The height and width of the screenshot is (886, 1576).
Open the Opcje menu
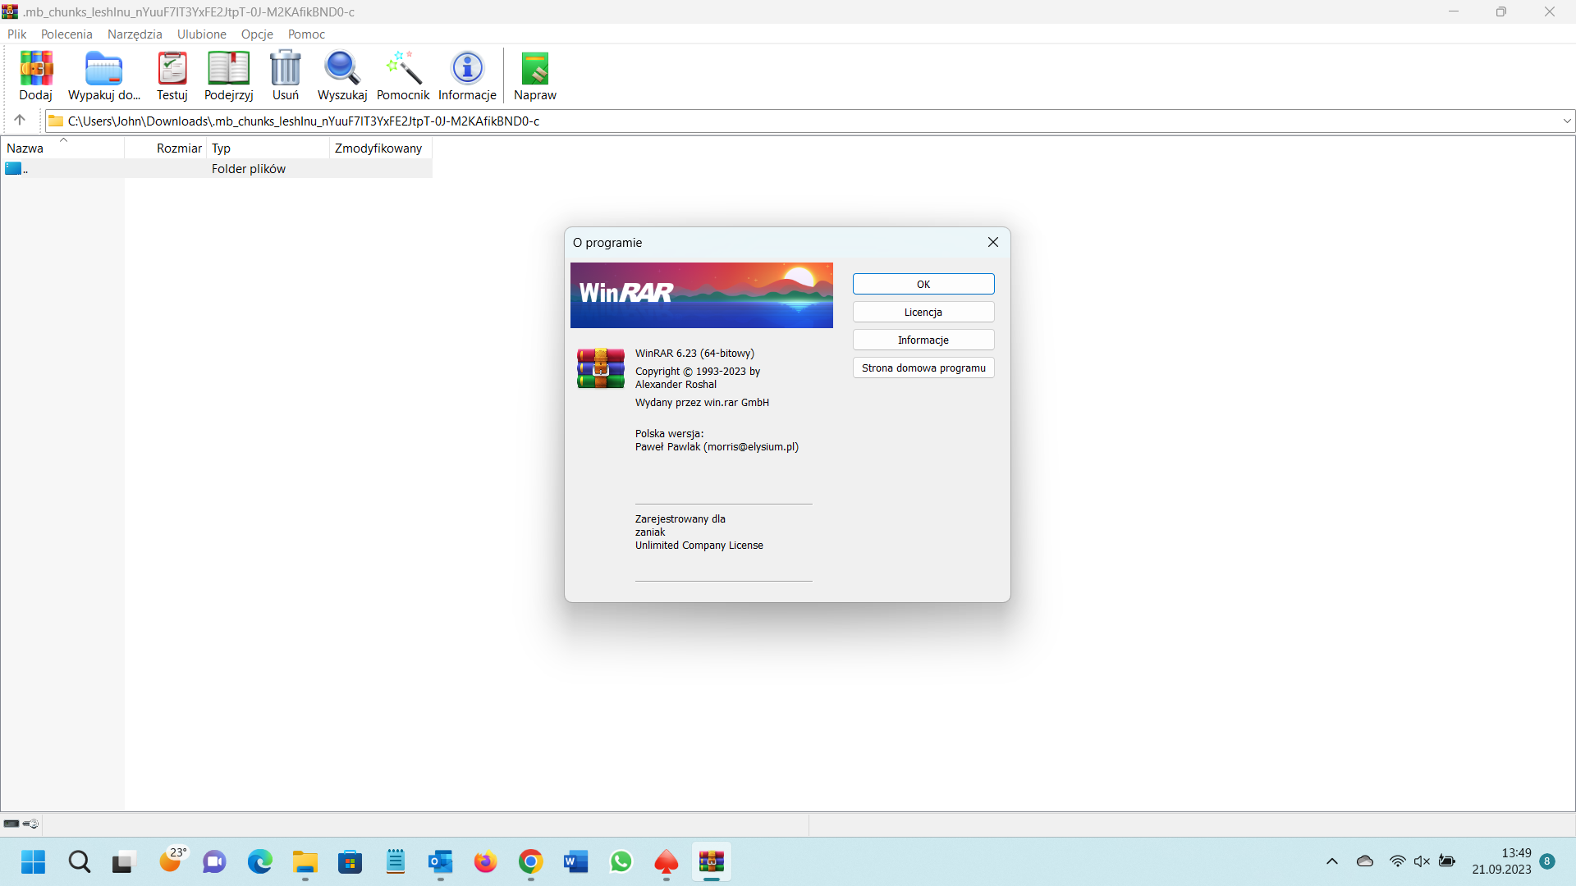[x=257, y=34]
